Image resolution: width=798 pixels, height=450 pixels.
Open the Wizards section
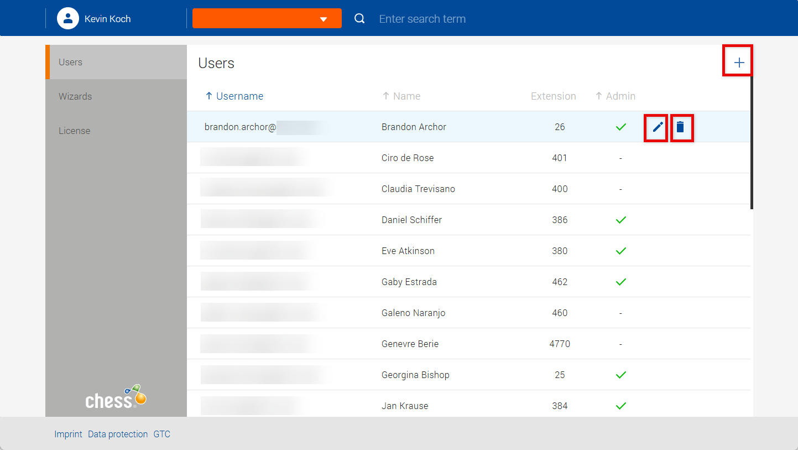click(75, 96)
